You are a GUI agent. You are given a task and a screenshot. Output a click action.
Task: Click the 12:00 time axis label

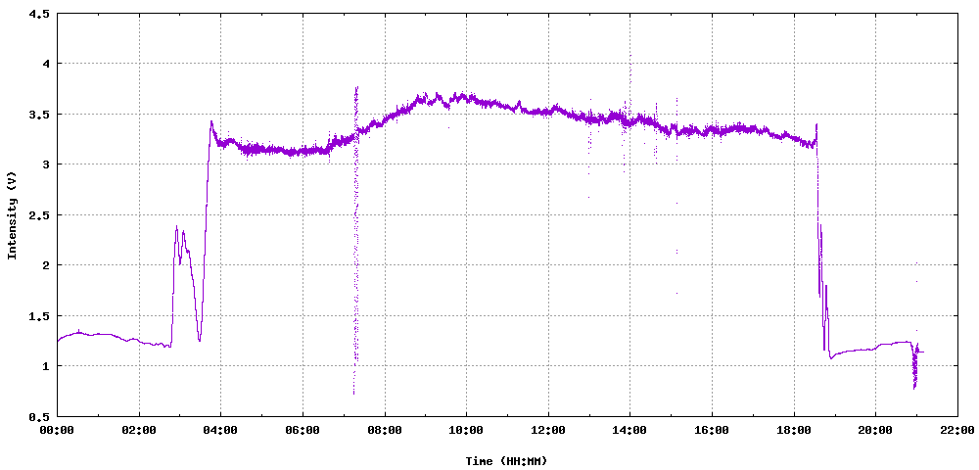548,430
